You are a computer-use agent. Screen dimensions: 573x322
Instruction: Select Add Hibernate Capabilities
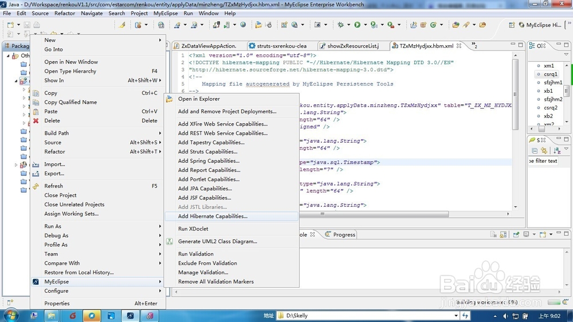coord(231,217)
